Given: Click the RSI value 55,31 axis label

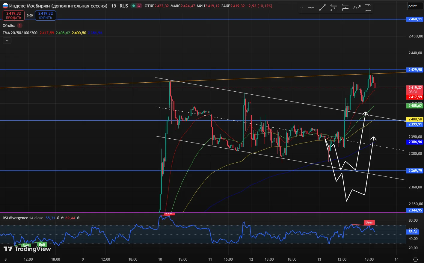Looking at the screenshot, I should pyautogui.click(x=413, y=232).
